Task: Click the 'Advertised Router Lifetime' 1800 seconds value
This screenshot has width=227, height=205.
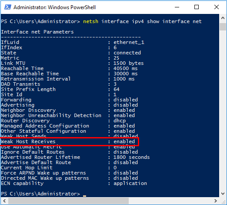Action: coord(132,157)
